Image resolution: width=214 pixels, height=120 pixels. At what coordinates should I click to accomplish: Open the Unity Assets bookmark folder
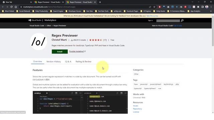(x=159, y=11)
